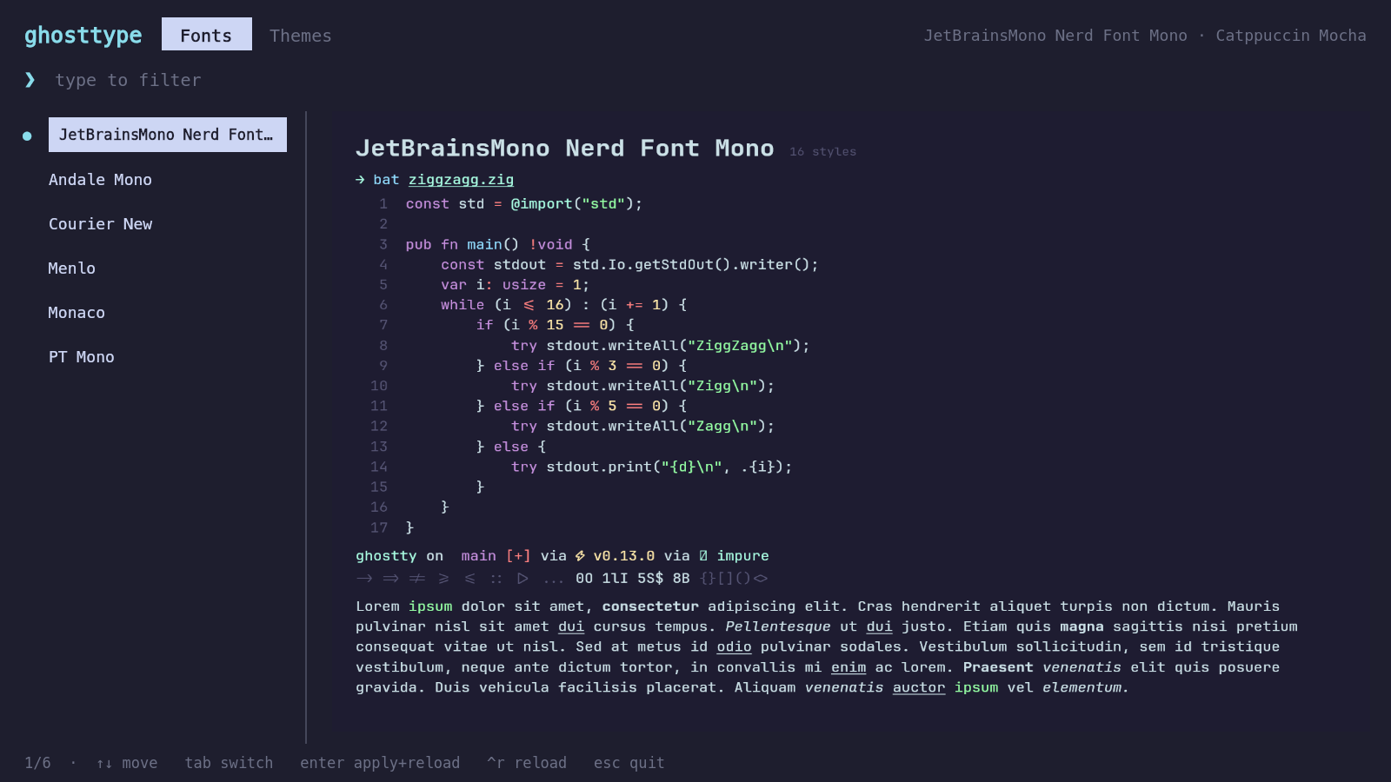Click the brackets glyph sample '{}[]()<>'

[x=734, y=579]
